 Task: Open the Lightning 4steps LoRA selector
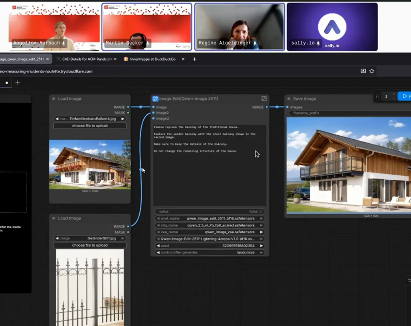click(x=210, y=239)
